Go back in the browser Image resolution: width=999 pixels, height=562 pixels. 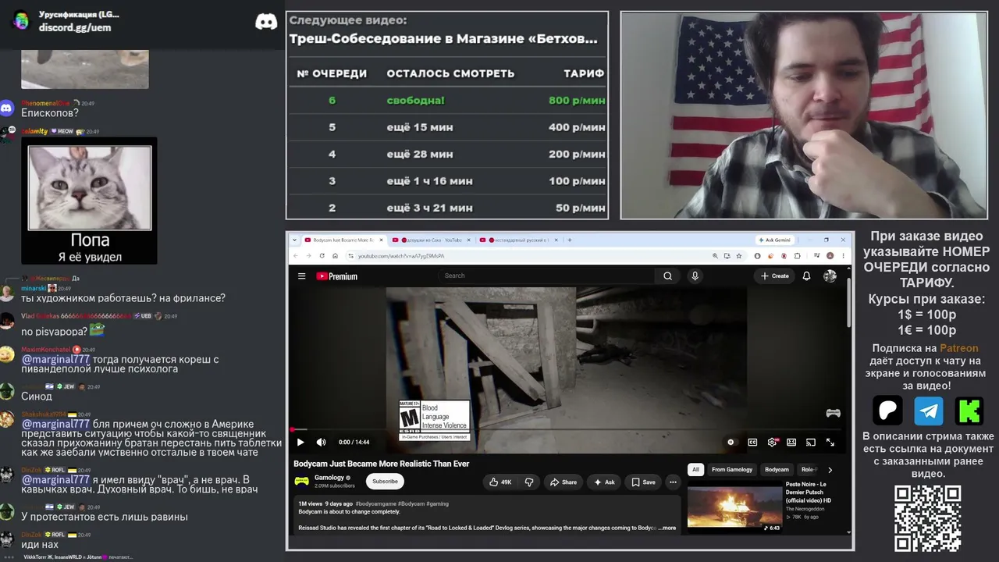click(x=296, y=255)
